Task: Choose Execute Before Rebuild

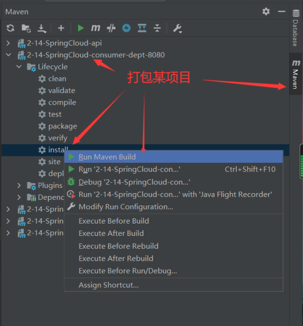Action: (x=173, y=246)
